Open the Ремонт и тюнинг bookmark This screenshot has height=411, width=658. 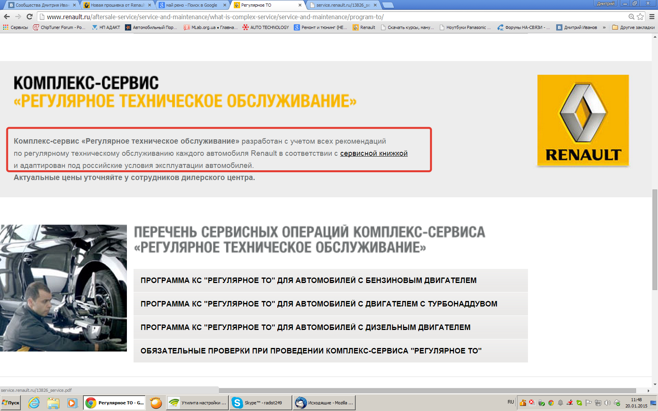[x=320, y=27]
